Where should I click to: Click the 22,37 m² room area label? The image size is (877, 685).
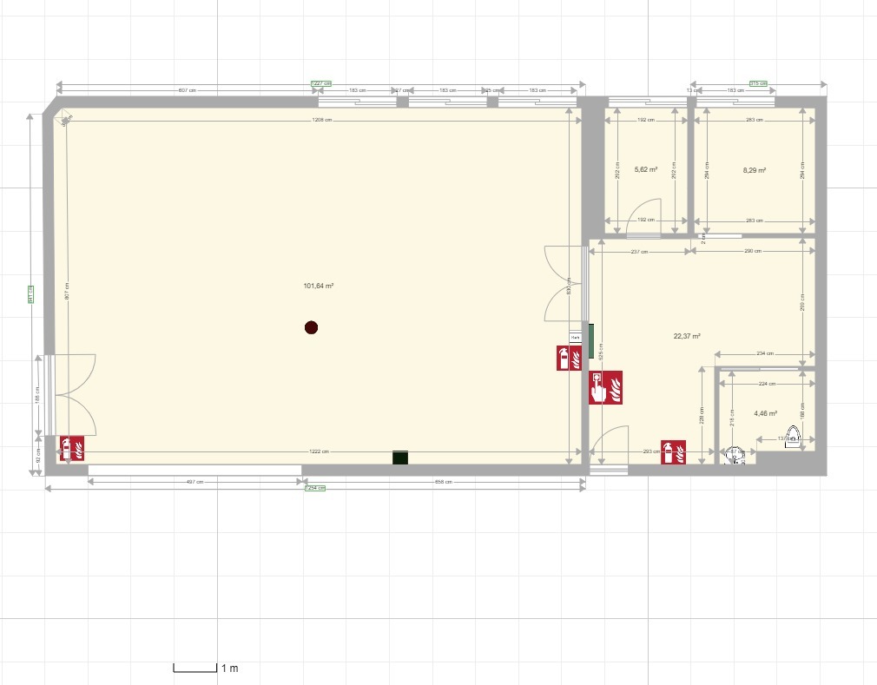[x=687, y=336]
